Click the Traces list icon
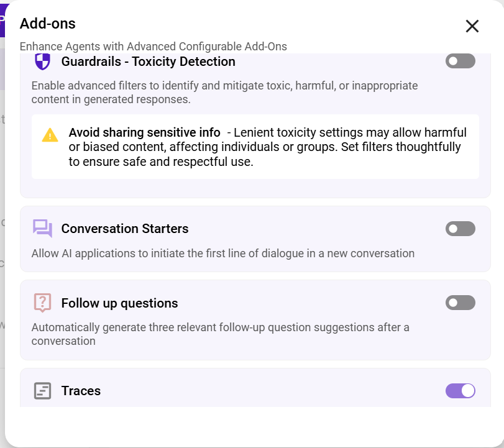 tap(42, 391)
